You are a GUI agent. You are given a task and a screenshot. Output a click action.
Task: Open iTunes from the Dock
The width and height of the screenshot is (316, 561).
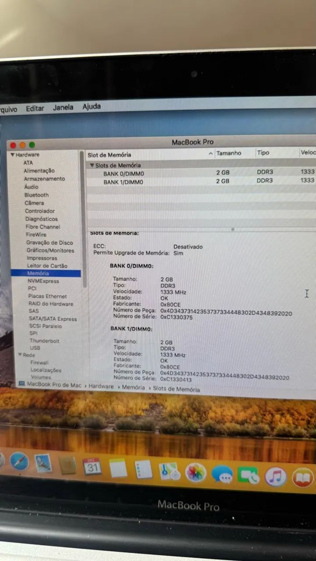click(275, 477)
